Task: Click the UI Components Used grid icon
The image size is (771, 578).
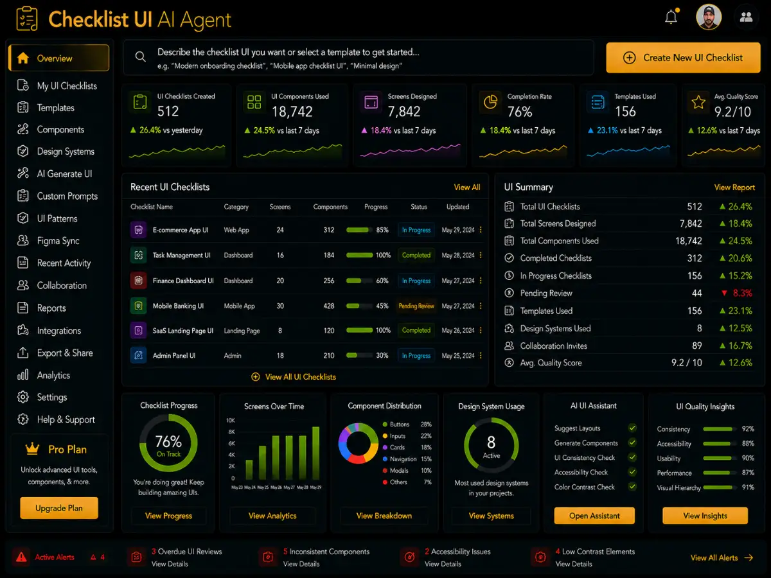Action: [x=254, y=102]
